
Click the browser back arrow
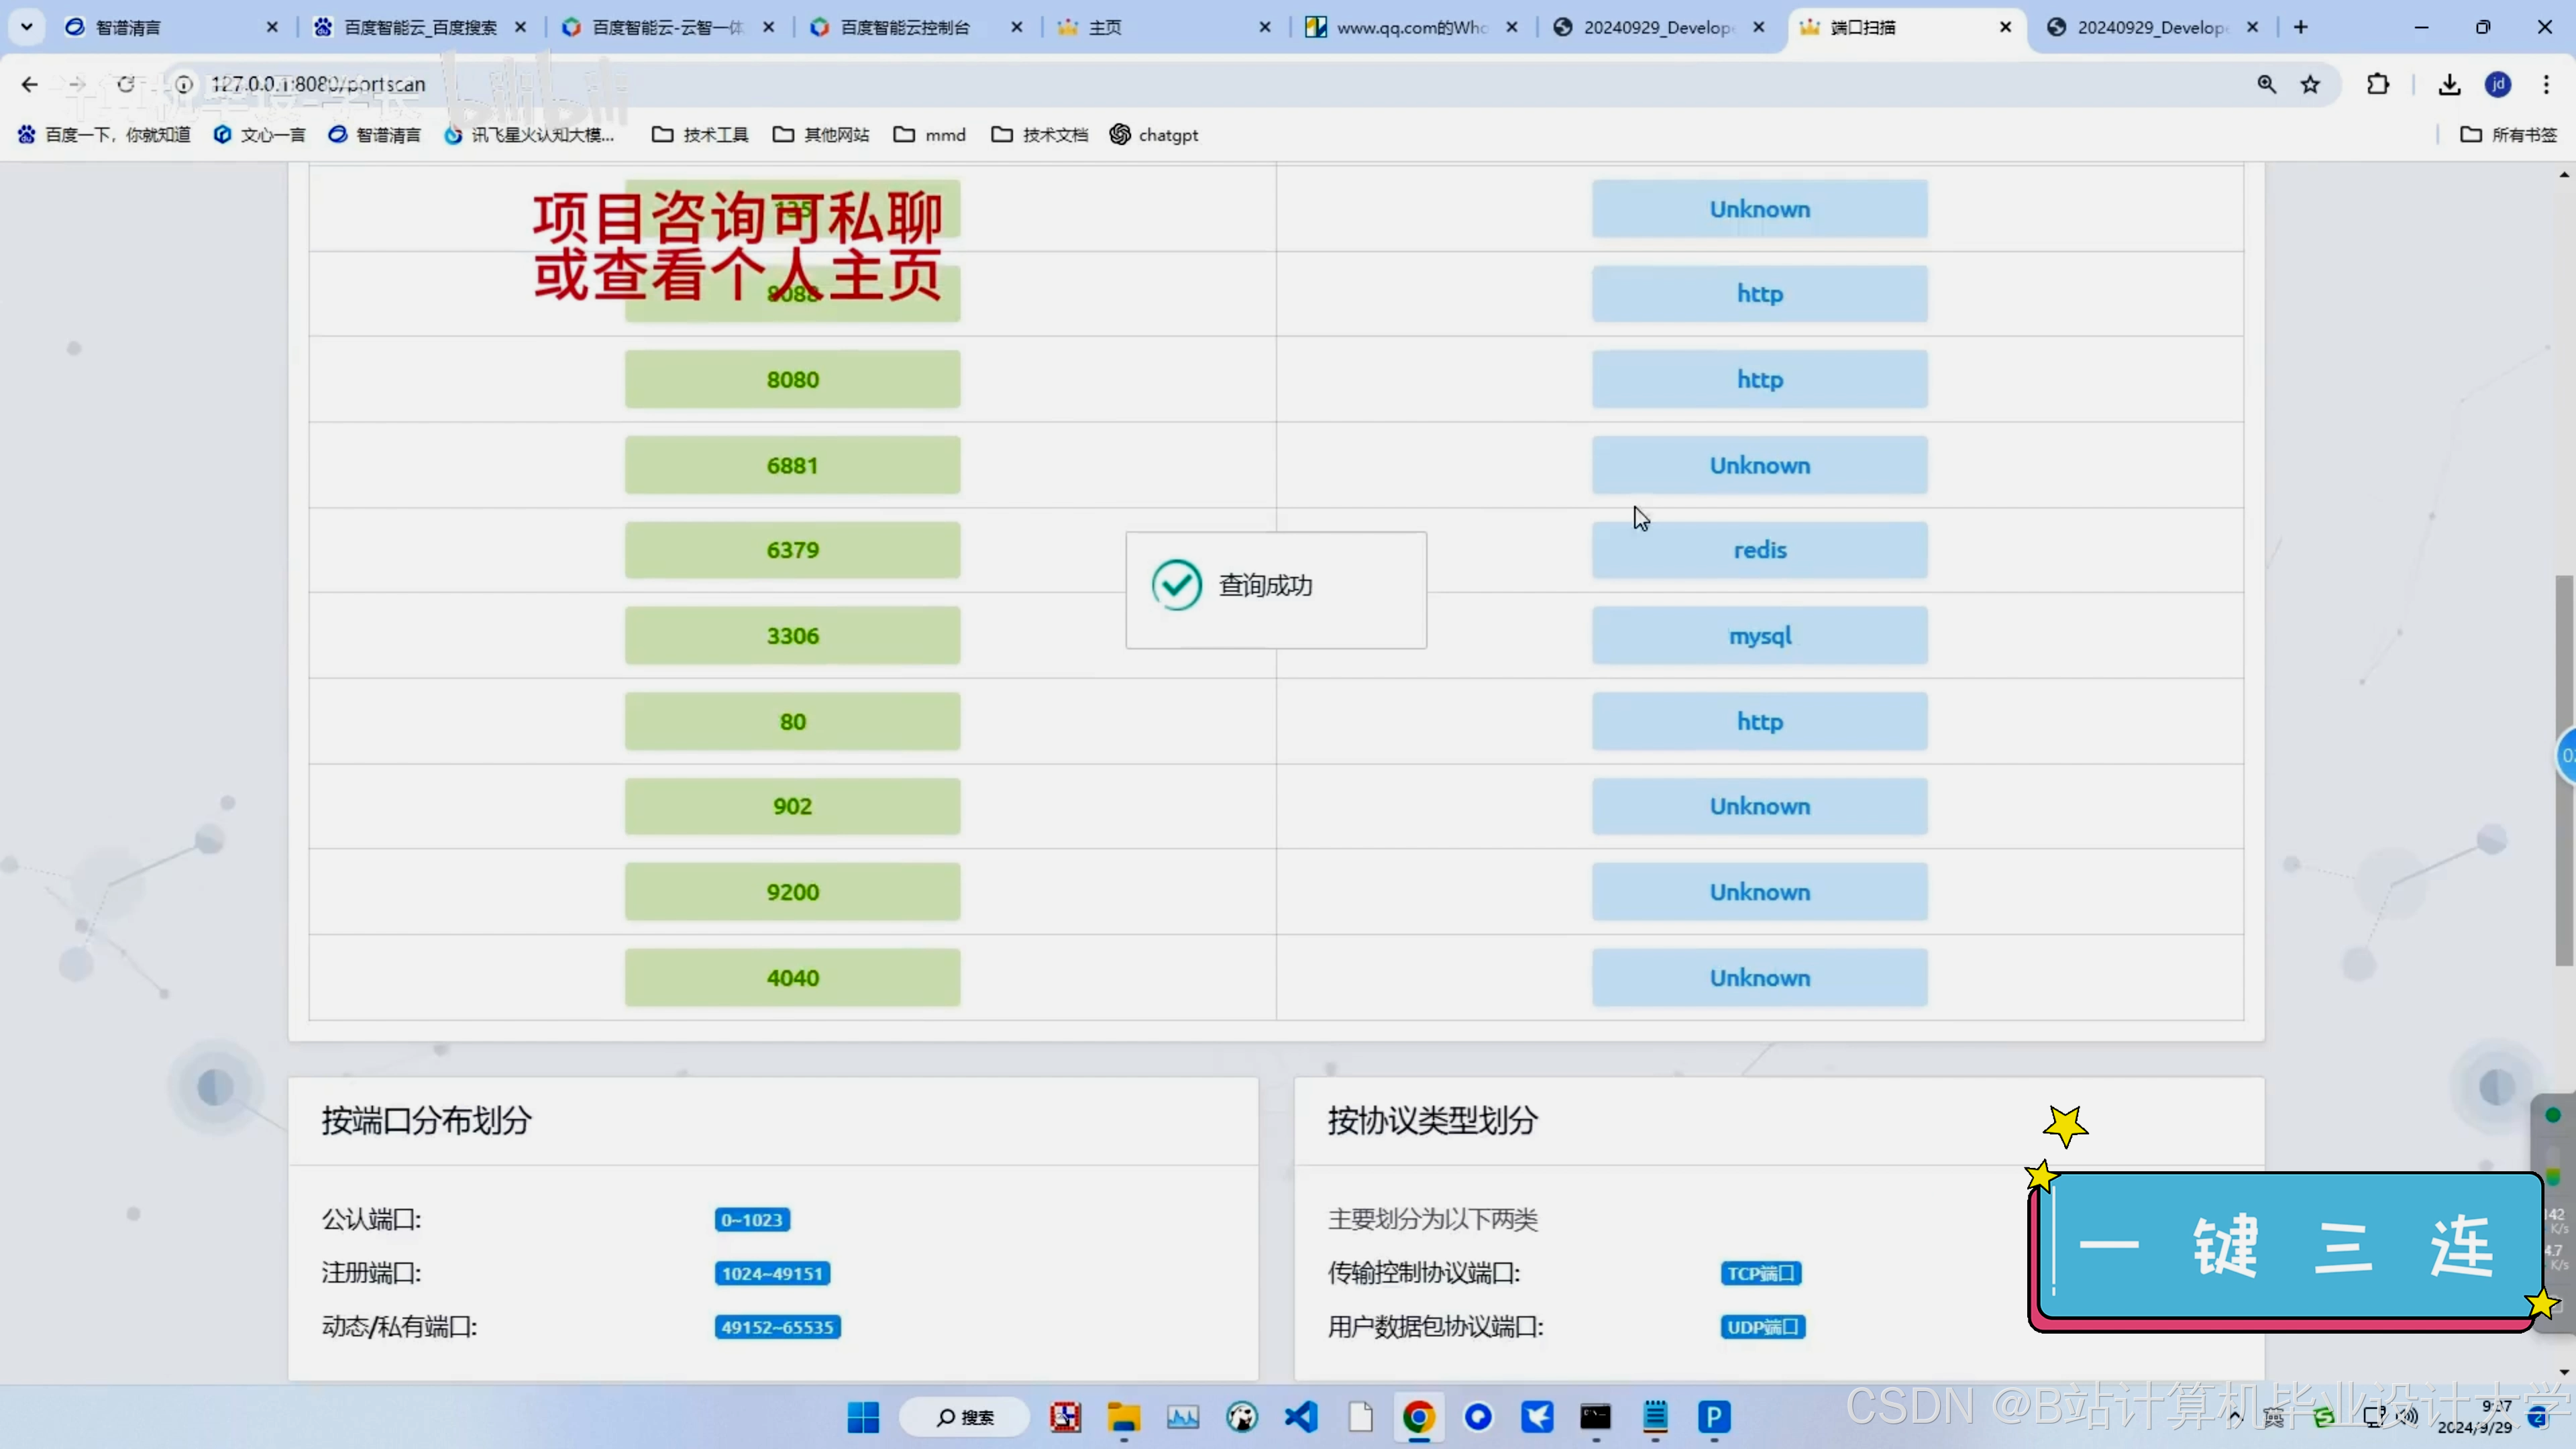[x=29, y=84]
